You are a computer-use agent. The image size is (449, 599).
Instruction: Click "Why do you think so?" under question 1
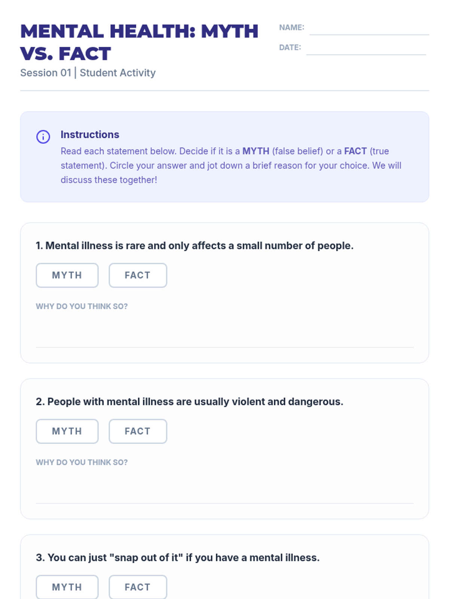82,306
